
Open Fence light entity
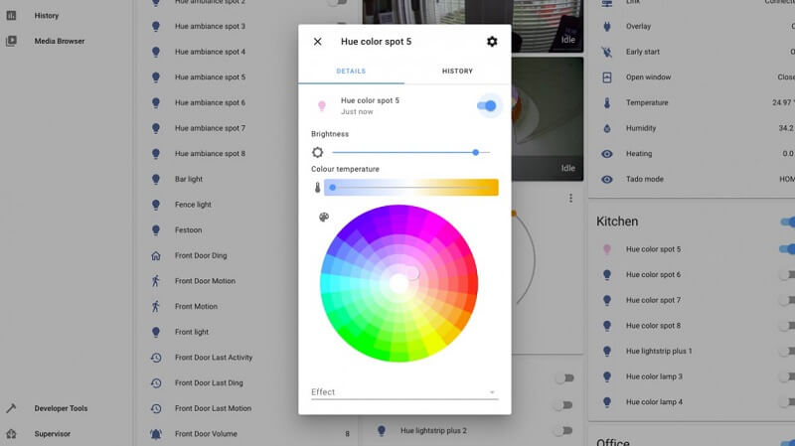point(193,205)
